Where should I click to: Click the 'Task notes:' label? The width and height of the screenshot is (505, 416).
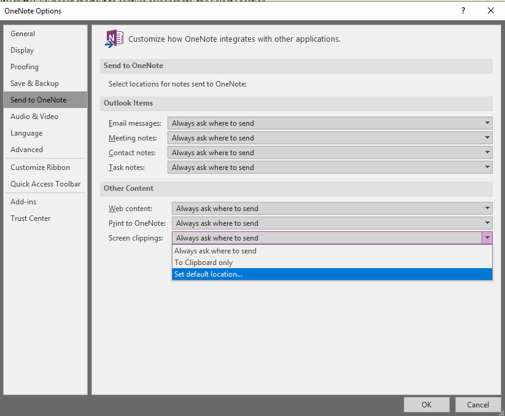pyautogui.click(x=126, y=168)
